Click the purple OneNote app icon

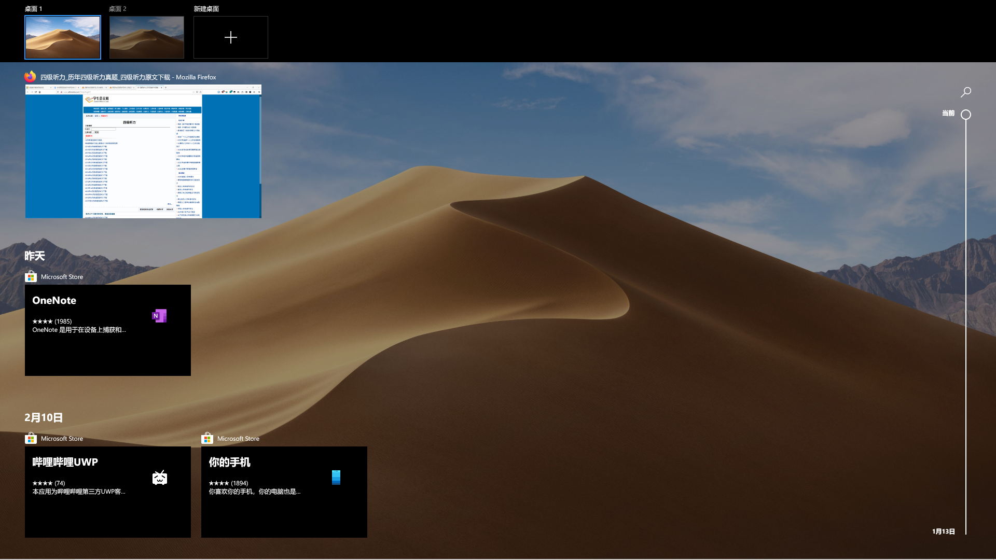(159, 316)
